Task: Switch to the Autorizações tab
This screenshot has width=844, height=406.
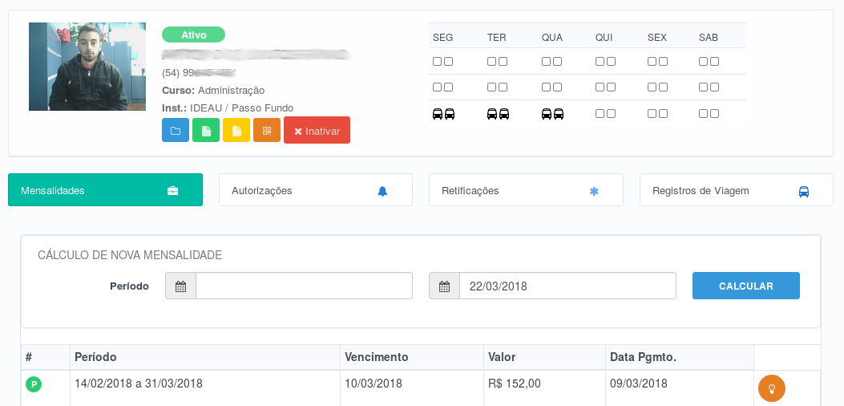Action: point(315,190)
